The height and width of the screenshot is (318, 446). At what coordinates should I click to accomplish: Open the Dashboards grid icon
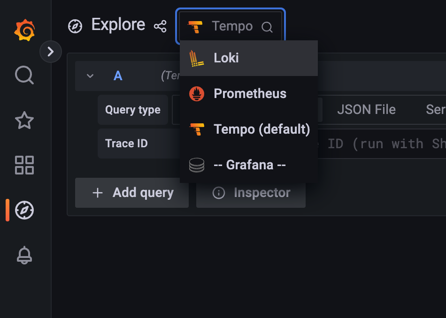pyautogui.click(x=24, y=165)
